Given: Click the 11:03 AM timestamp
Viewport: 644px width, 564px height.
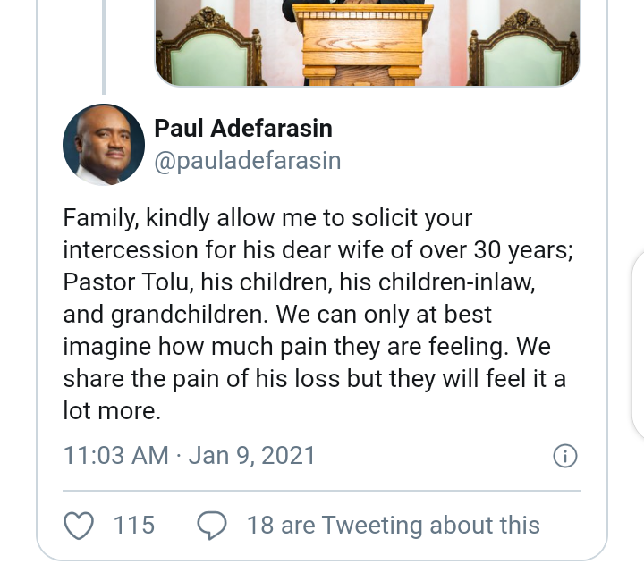Looking at the screenshot, I should 115,456.
